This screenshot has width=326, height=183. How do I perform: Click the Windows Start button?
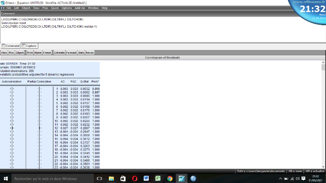coord(6,179)
